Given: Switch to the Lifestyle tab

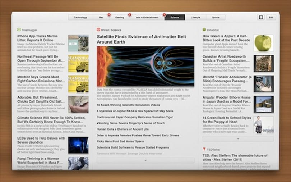Looking at the screenshot, I should pos(195,18).
